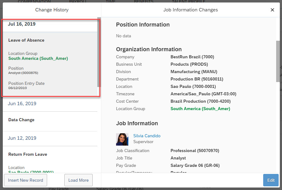Click the Organization Information heading
The height and width of the screenshot is (190, 282).
(149, 49)
